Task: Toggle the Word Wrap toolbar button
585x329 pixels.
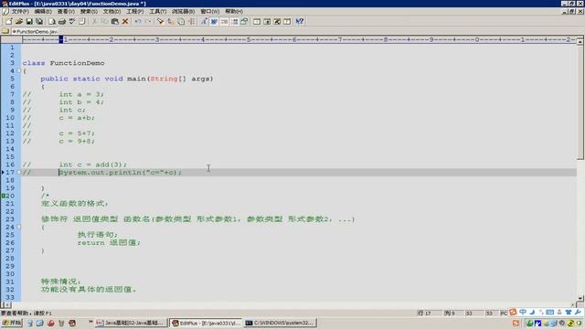Action: pyautogui.click(x=214, y=22)
